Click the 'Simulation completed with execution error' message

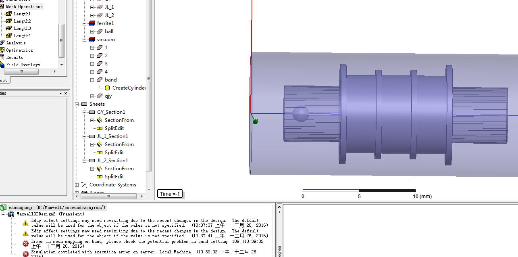pos(144,254)
